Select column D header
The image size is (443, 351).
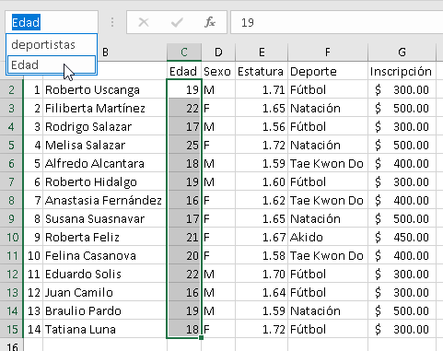point(218,53)
